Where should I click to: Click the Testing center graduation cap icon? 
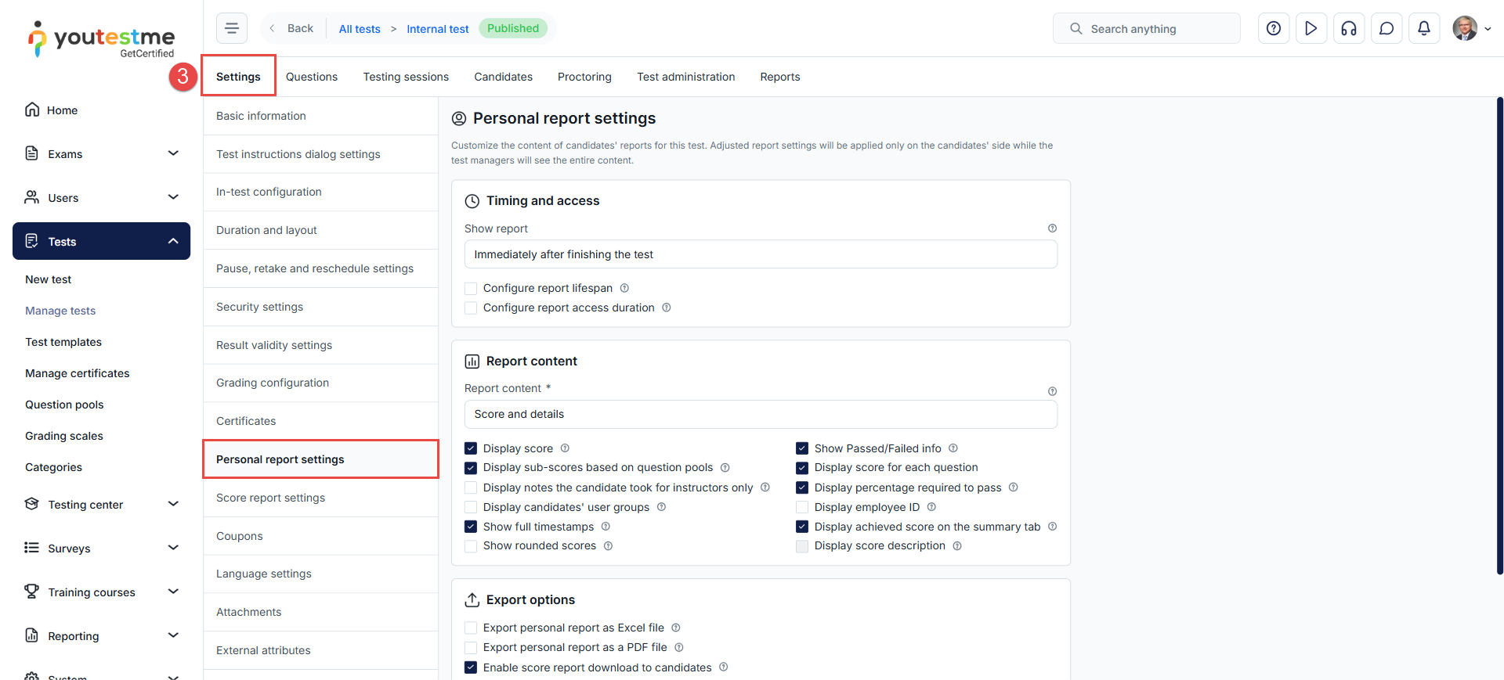pyautogui.click(x=32, y=504)
